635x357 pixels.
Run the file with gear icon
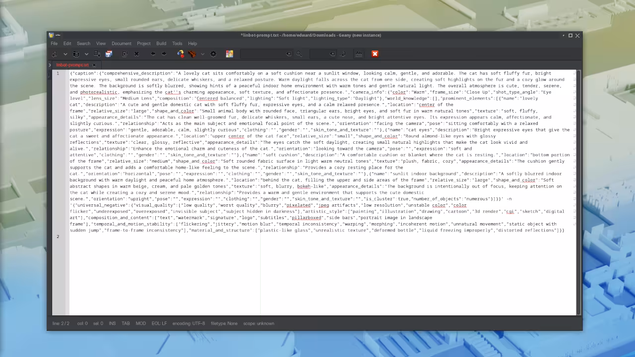pyautogui.click(x=213, y=54)
